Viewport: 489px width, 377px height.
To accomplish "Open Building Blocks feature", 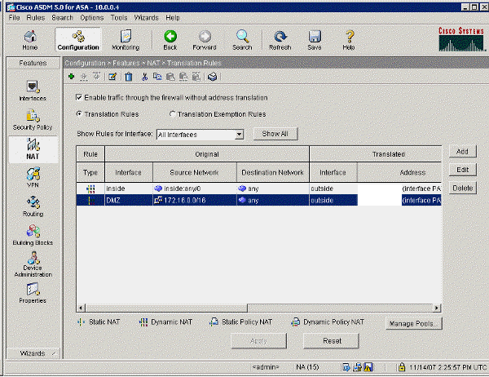I will tap(33, 235).
